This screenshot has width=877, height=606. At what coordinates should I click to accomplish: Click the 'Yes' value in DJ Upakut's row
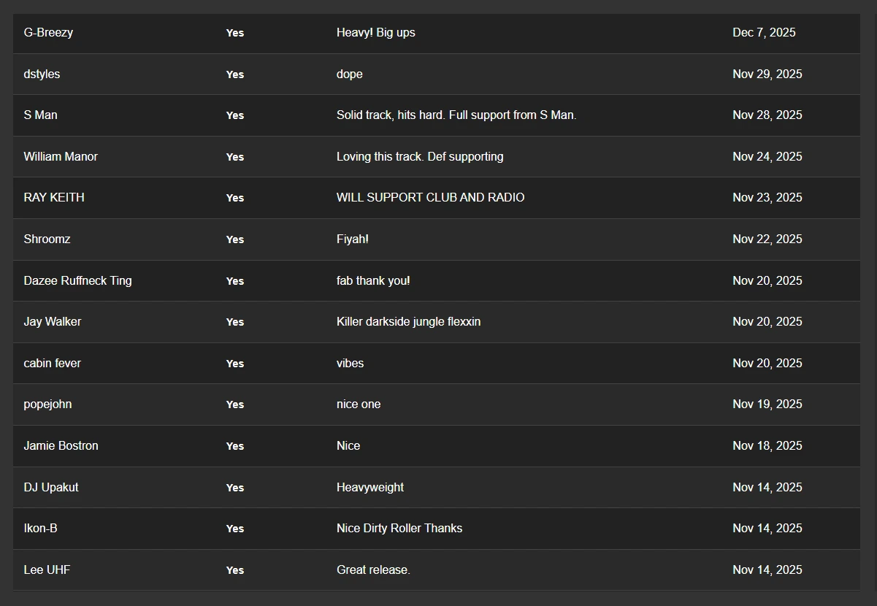(x=235, y=488)
